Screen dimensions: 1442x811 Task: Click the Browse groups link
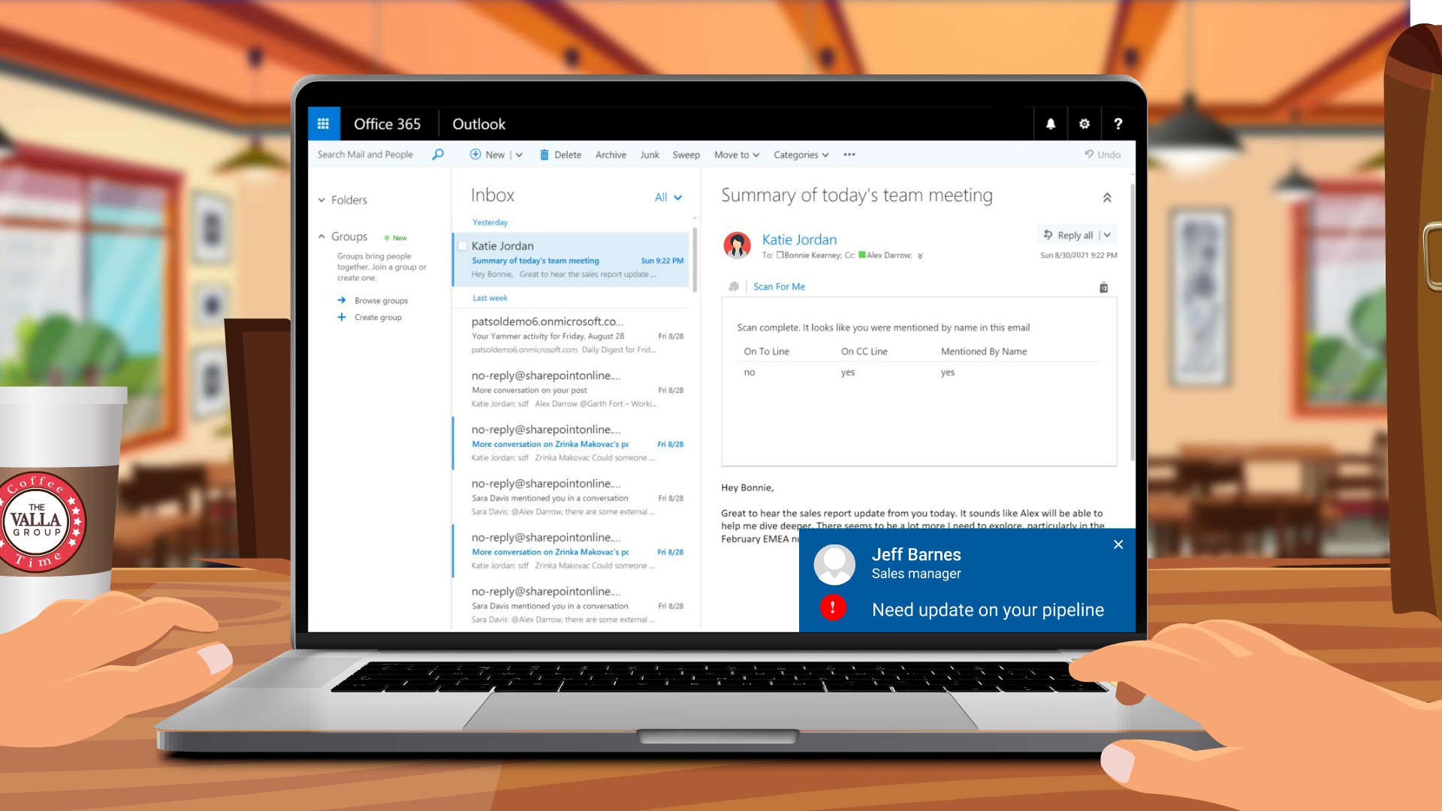point(381,300)
